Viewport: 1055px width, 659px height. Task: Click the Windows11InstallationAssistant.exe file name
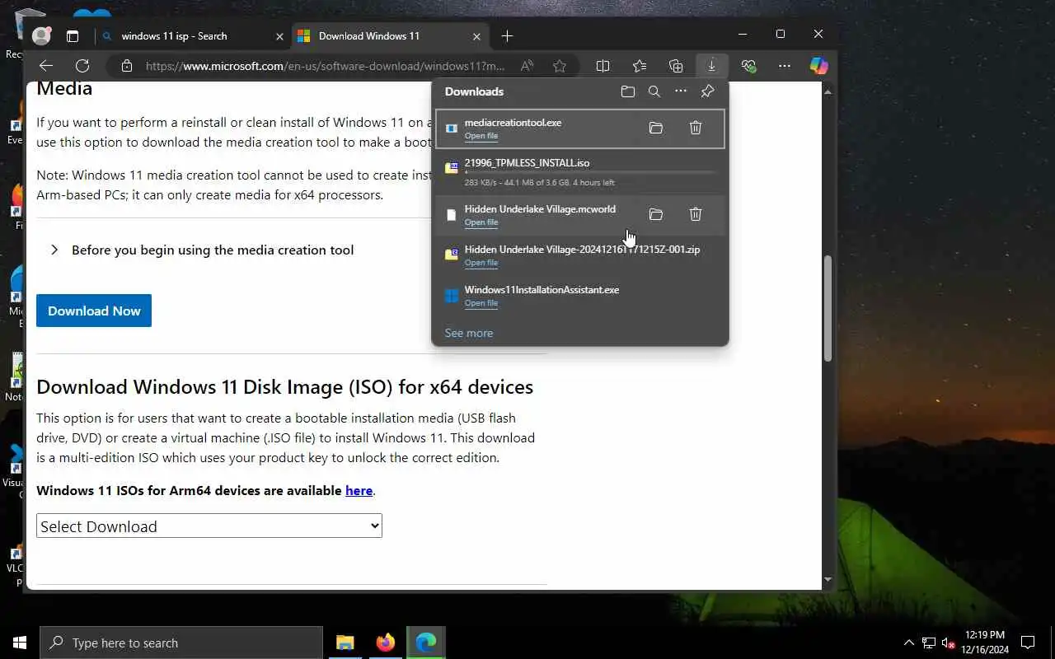542,290
